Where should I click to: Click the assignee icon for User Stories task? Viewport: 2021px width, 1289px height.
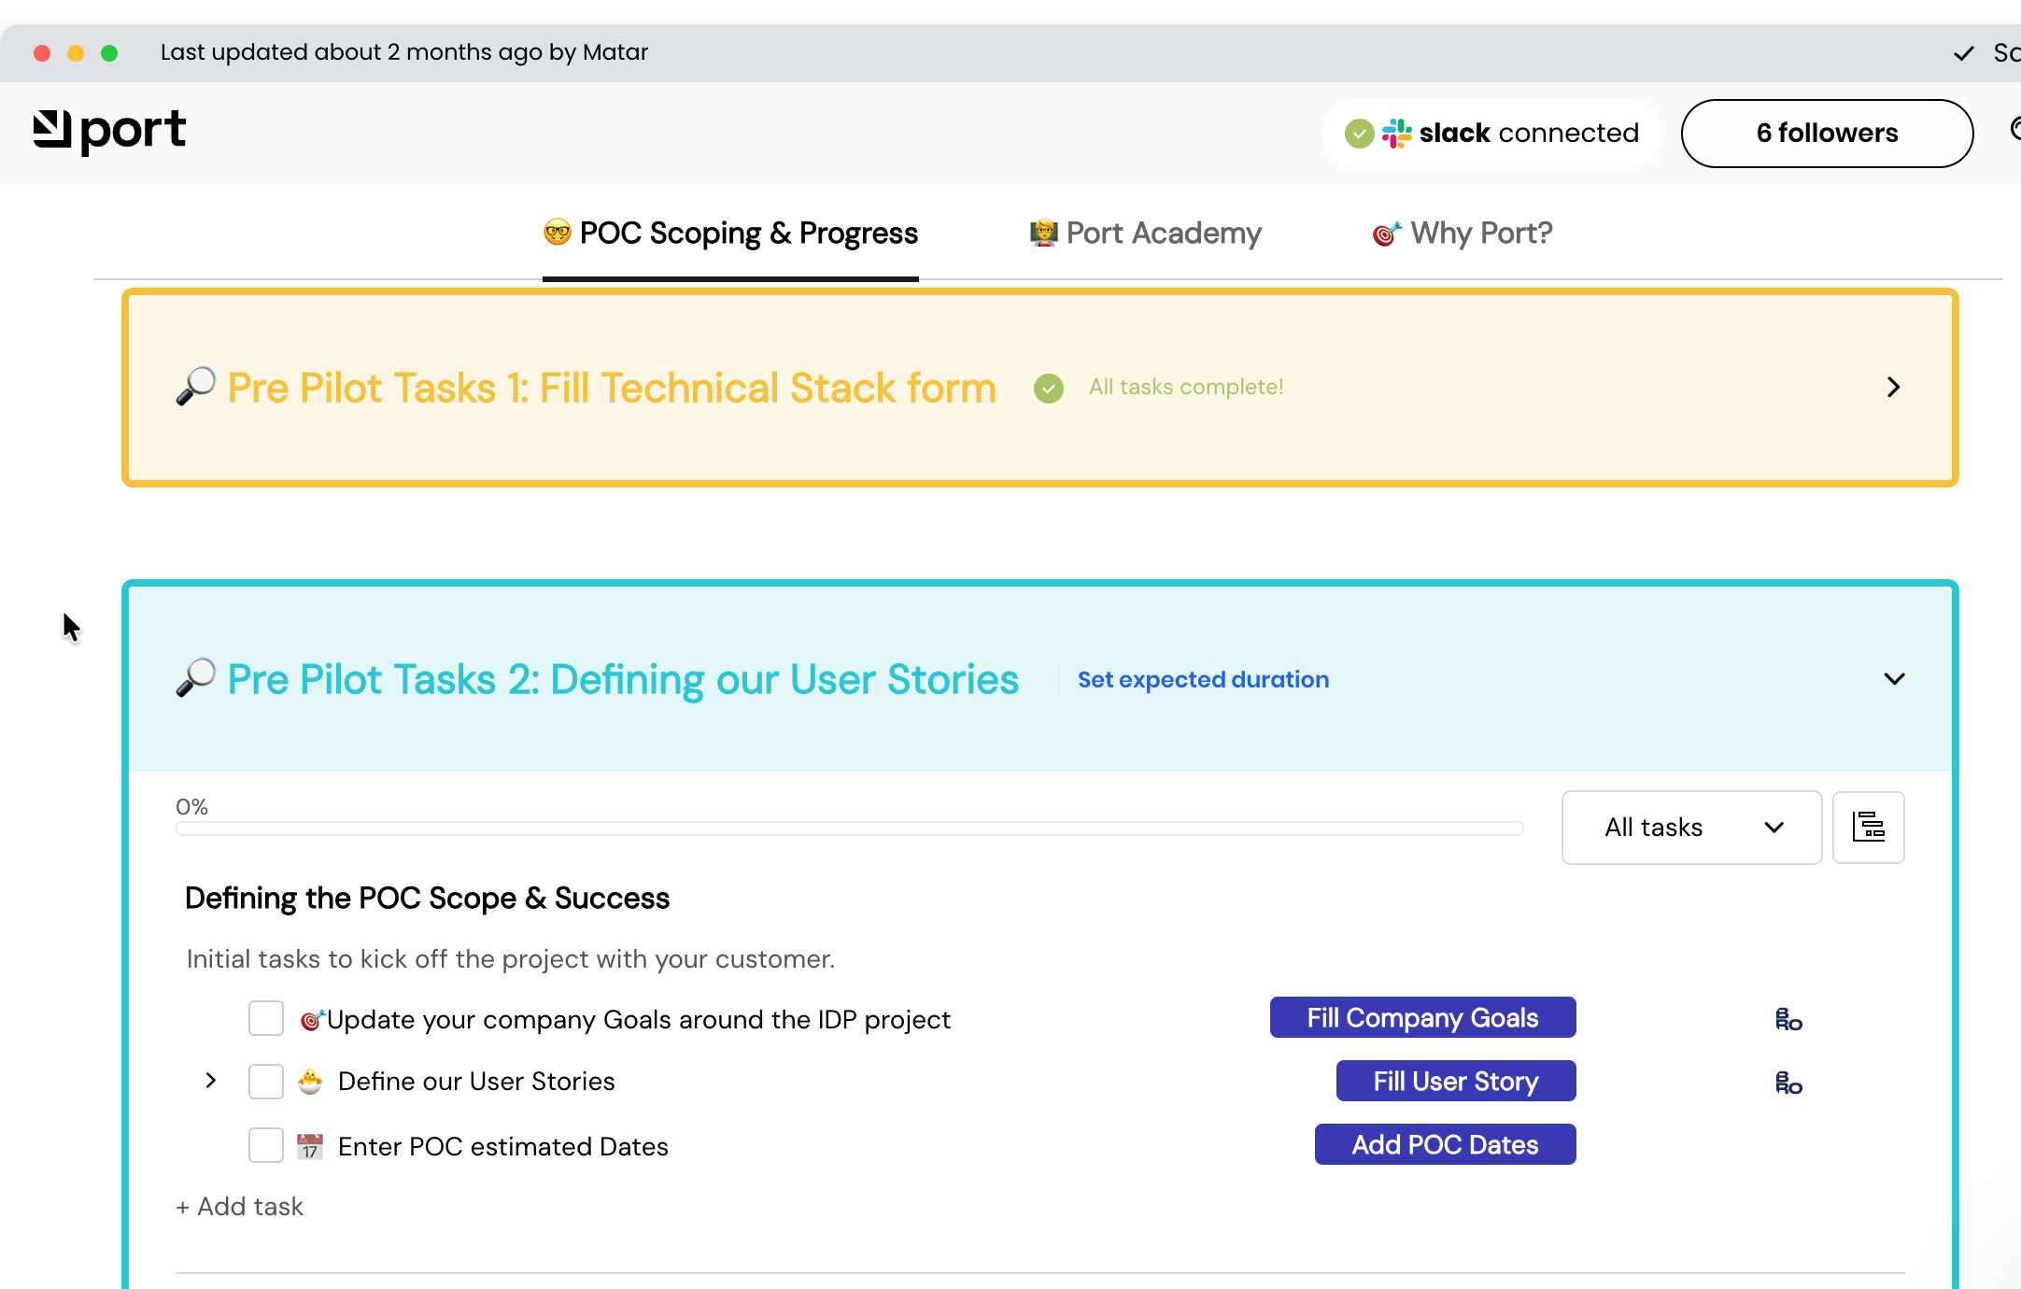1788,1084
